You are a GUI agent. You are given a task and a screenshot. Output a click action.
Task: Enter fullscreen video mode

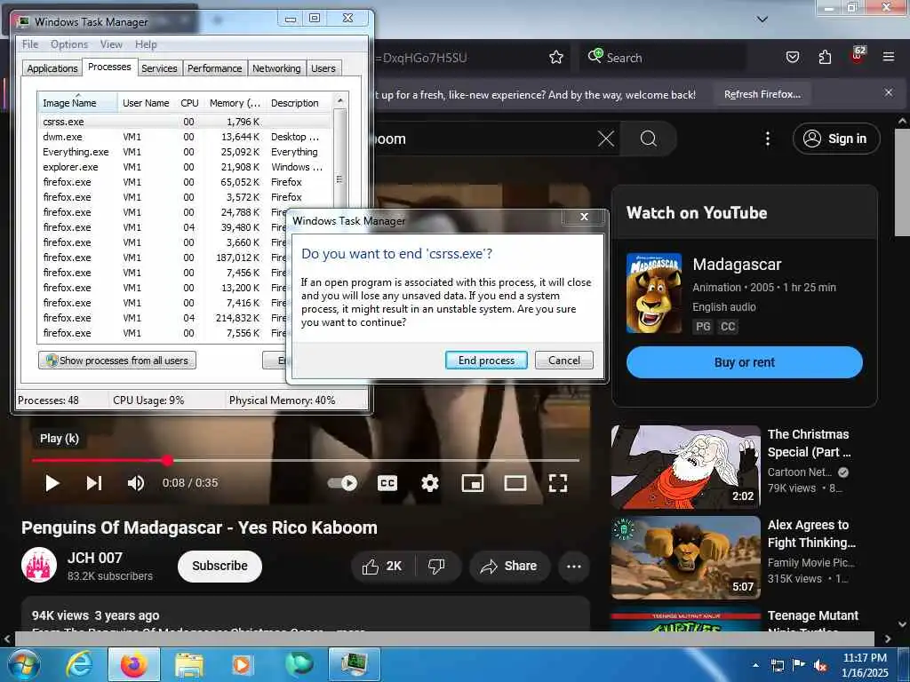(x=558, y=483)
